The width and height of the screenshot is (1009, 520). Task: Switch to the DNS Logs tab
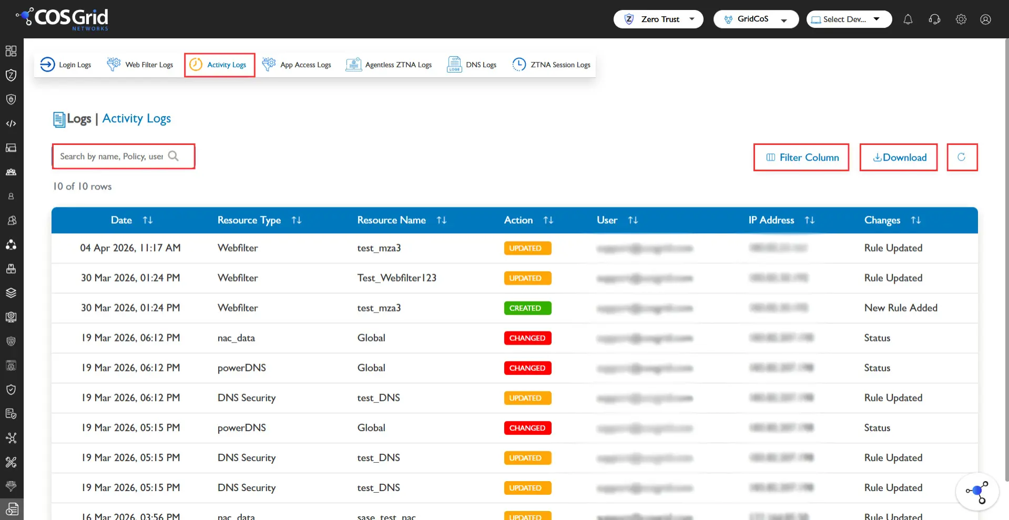point(472,65)
